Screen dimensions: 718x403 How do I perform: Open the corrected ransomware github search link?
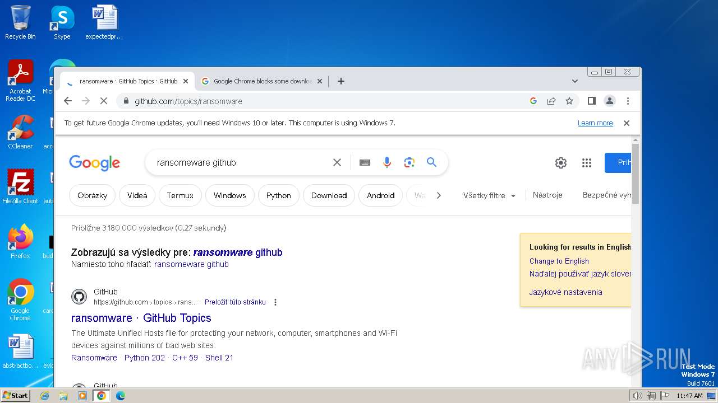point(238,252)
